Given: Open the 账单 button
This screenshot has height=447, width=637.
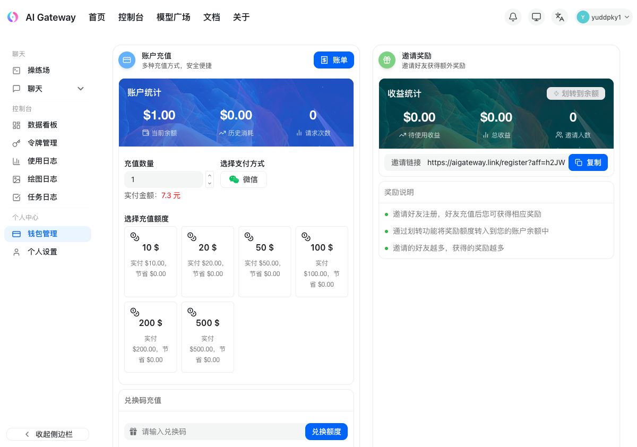Looking at the screenshot, I should (334, 60).
